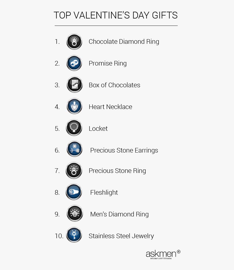Click the askmen logo
This screenshot has height=270, width=234.
(x=163, y=255)
